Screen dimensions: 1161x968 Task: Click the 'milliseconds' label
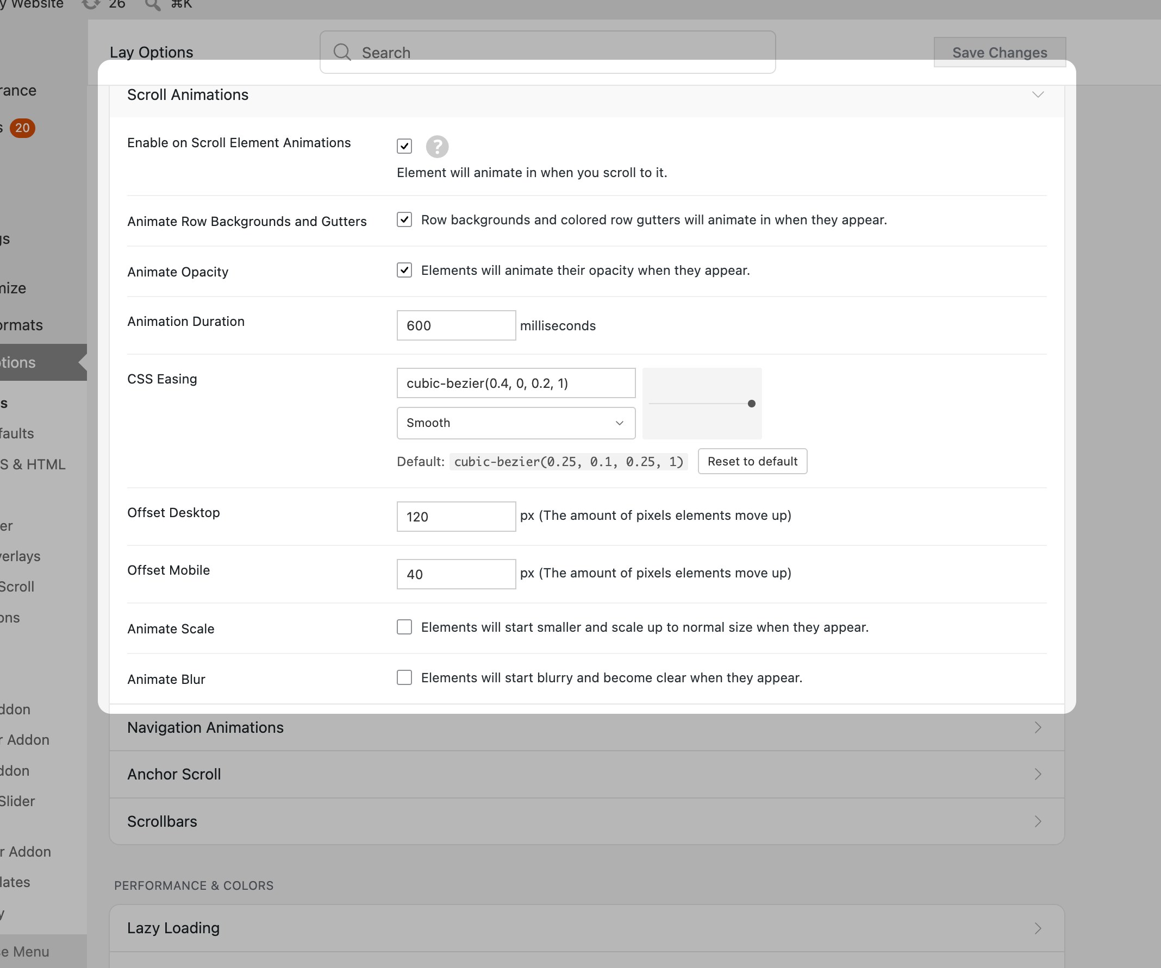(558, 325)
